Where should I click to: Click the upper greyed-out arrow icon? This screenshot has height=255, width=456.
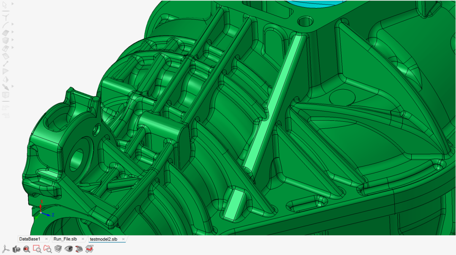[x=5, y=107]
